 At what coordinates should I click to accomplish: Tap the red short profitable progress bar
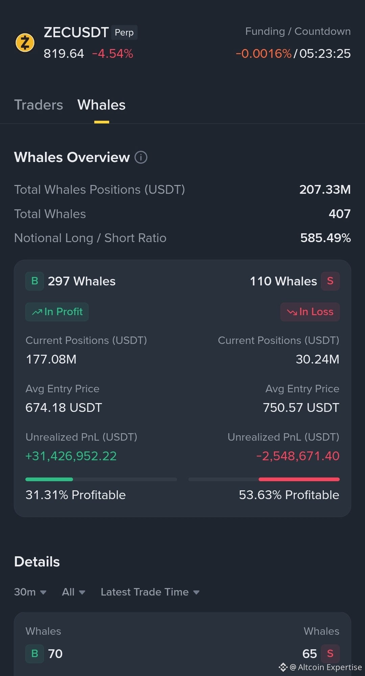pos(264,479)
